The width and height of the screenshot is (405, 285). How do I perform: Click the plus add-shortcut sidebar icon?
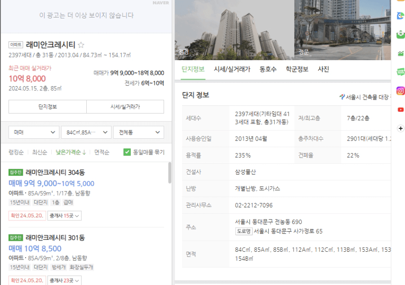tap(401, 128)
